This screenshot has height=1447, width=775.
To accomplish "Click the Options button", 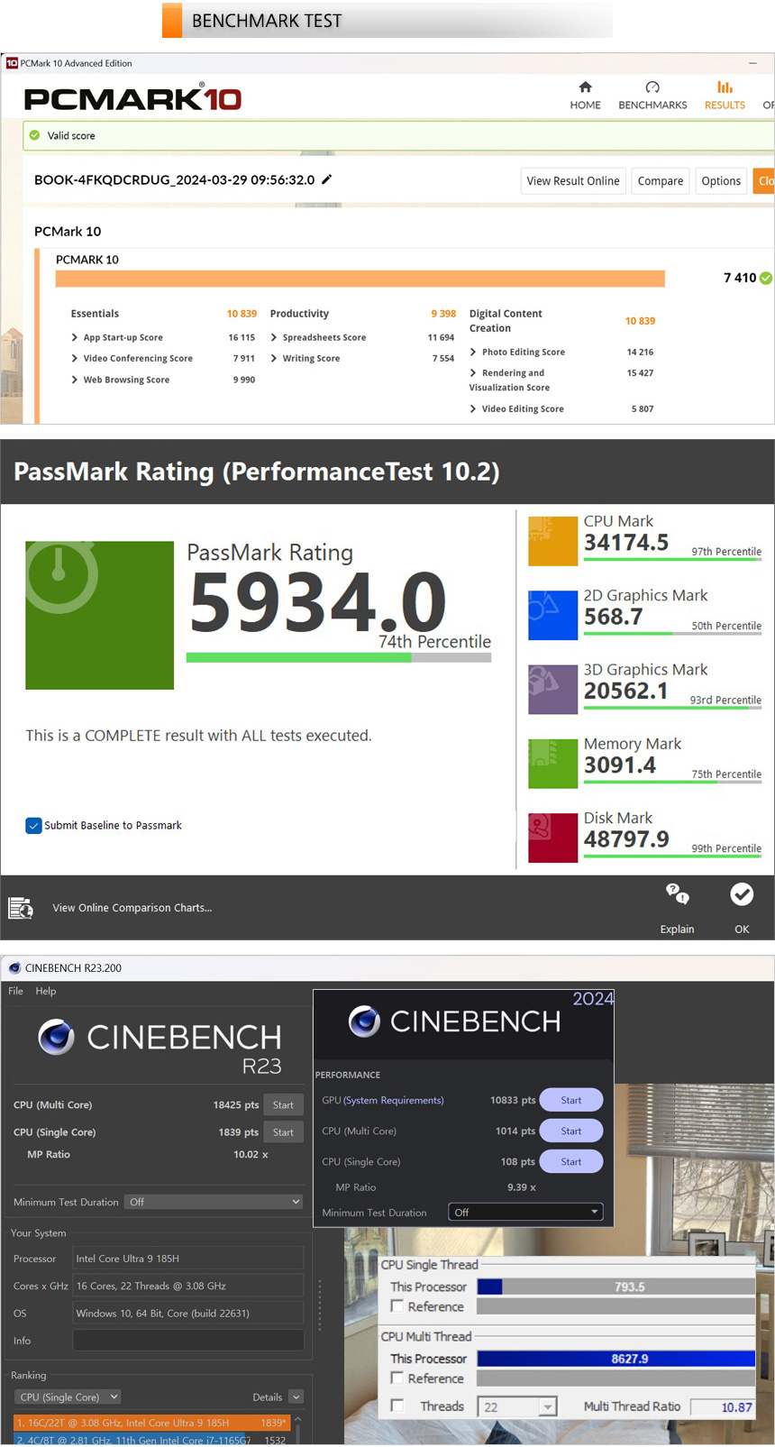I will tap(721, 180).
